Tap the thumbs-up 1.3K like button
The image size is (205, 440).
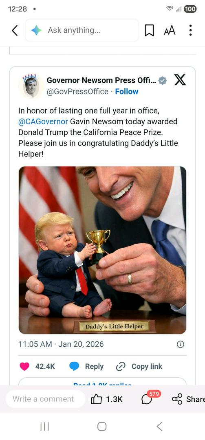(x=107, y=399)
